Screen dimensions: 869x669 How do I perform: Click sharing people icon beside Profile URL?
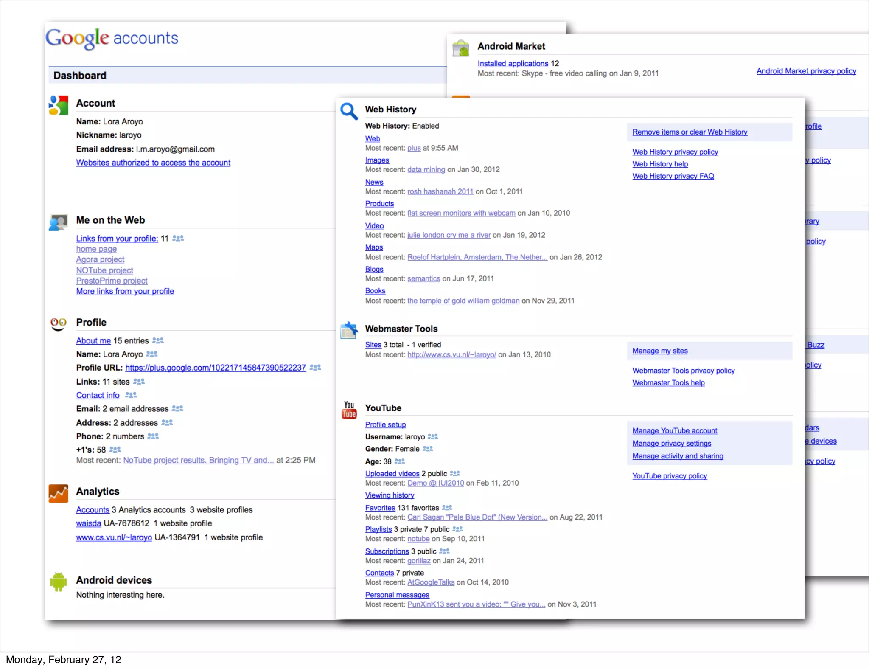click(x=315, y=368)
